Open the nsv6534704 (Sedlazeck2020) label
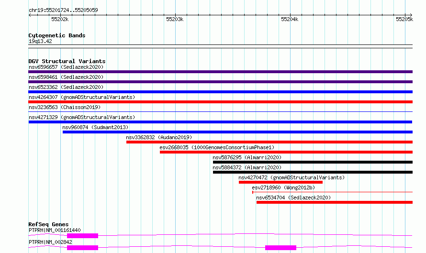 point(293,198)
